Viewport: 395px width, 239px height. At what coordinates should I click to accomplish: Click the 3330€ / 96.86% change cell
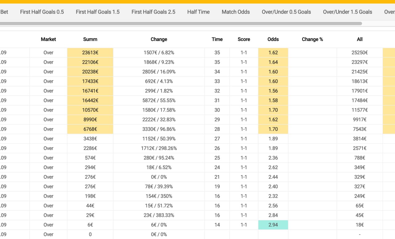159,129
